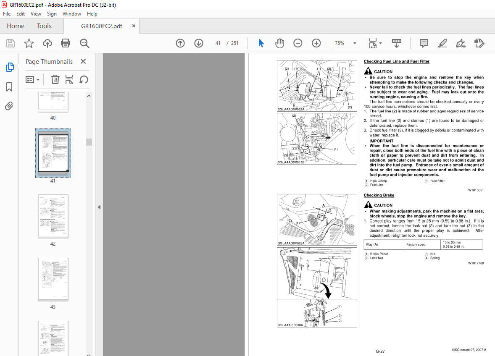Select page 43 thumbnail
Viewport: 495px width, 356px height.
(x=53, y=279)
